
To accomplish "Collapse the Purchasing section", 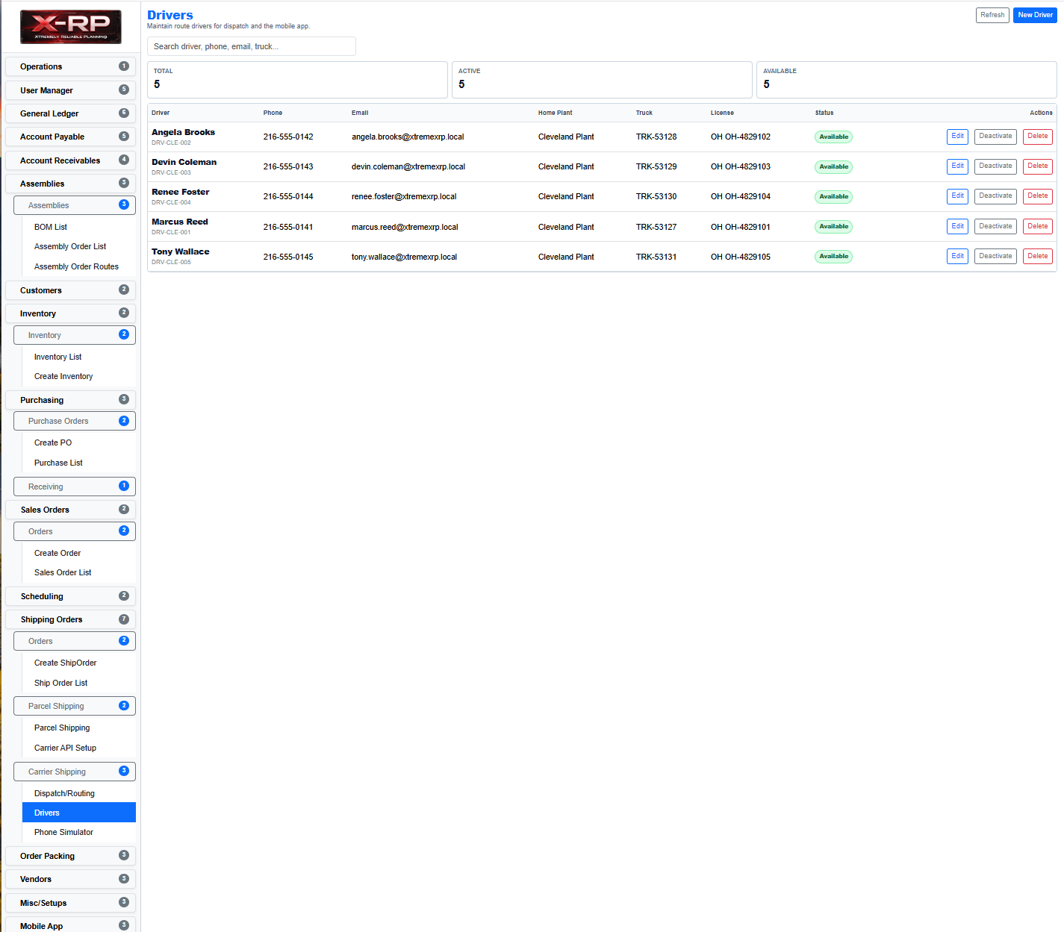I will pos(70,400).
